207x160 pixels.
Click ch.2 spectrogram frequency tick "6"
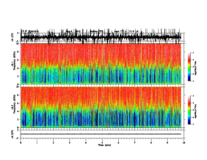[18, 103]
